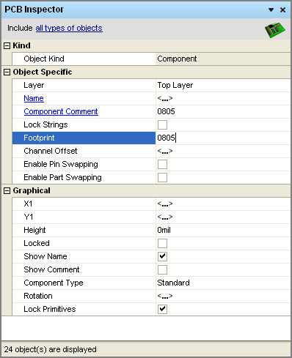Image resolution: width=292 pixels, height=358 pixels.
Task: Enable the Lock Strings checkbox
Action: pos(162,124)
